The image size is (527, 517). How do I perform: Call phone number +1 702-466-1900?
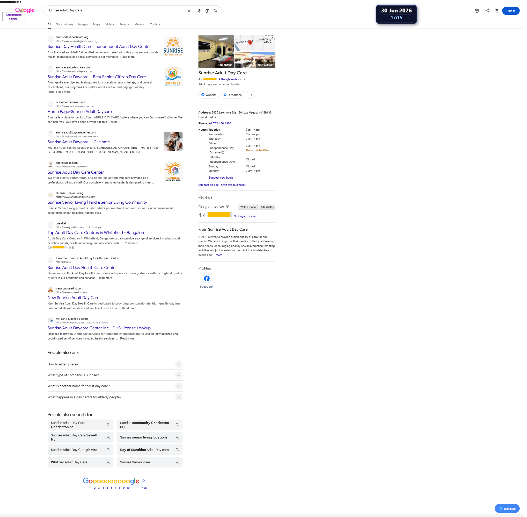tap(220, 123)
